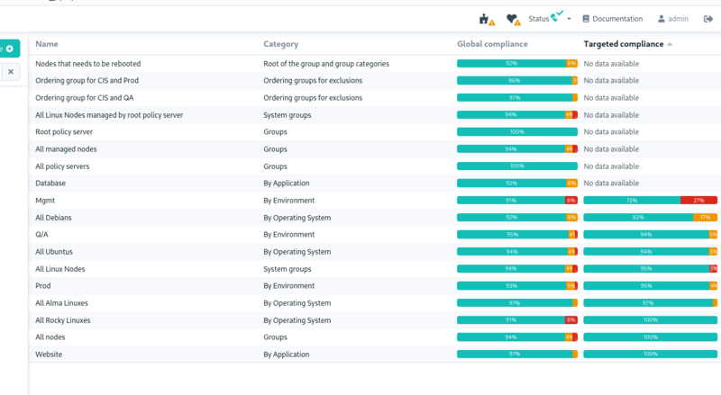Click No data available in Database row
721x395 pixels.
[611, 183]
